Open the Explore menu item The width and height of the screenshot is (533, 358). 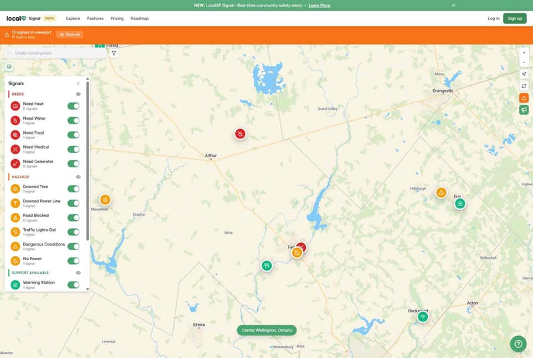tap(73, 19)
